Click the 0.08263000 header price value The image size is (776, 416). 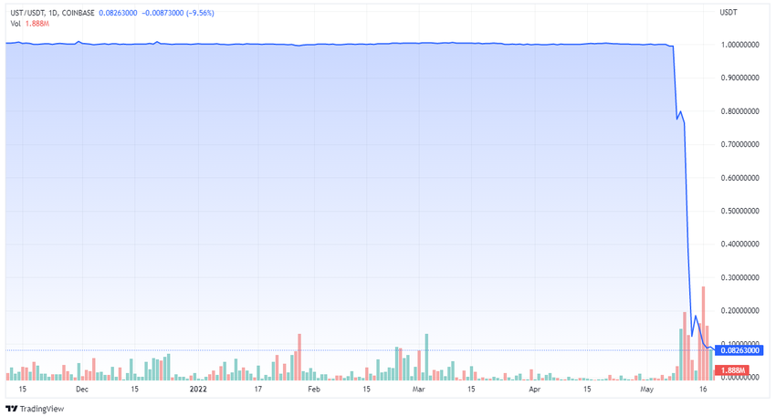pyautogui.click(x=118, y=14)
